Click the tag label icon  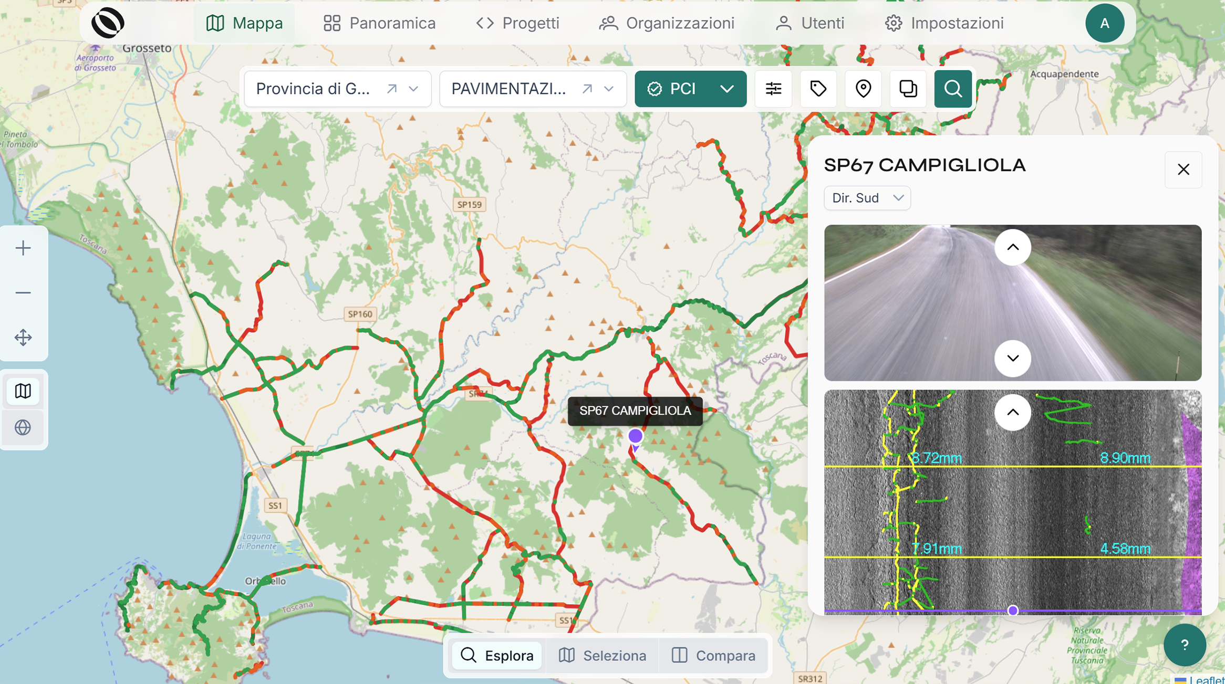[818, 89]
